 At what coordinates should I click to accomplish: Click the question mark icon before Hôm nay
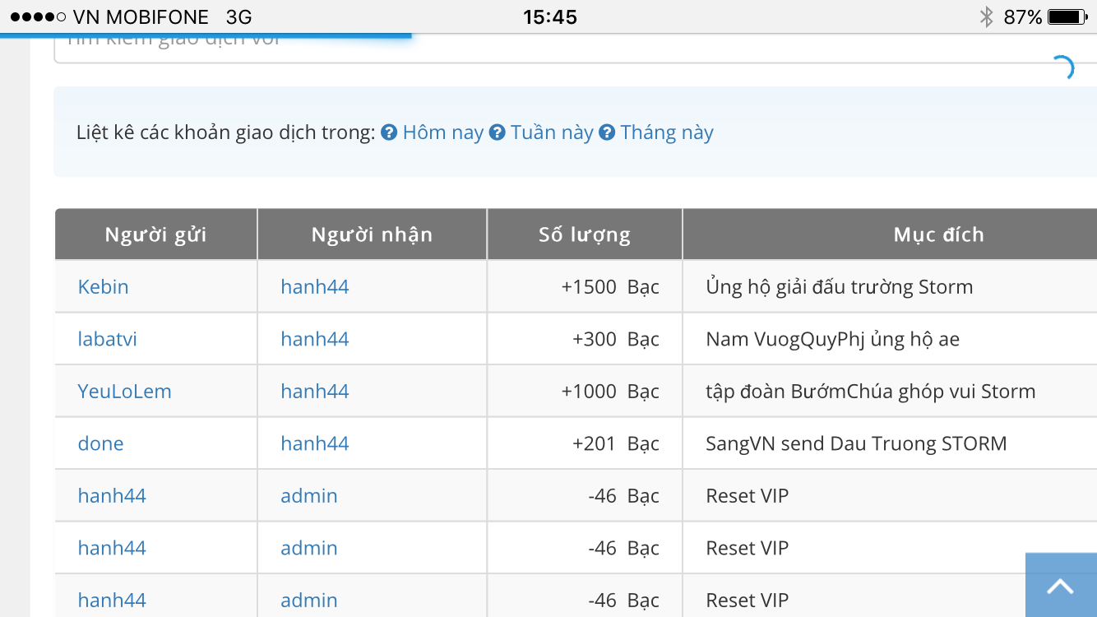pyautogui.click(x=390, y=132)
